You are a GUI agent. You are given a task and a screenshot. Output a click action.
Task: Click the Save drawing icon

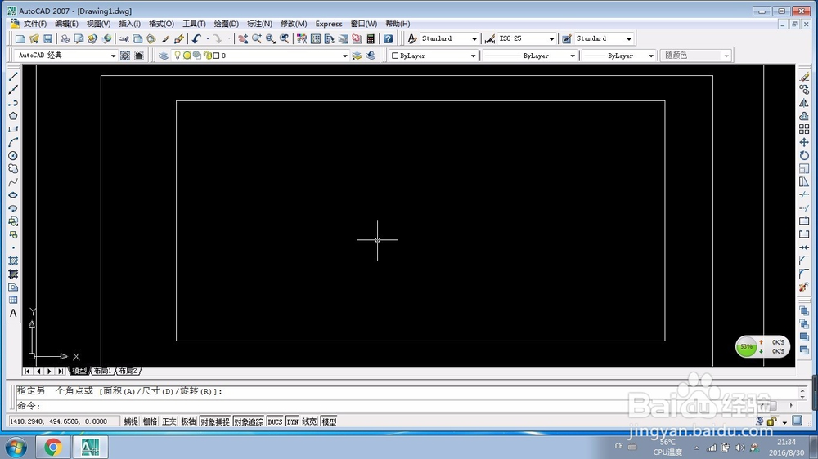[x=48, y=38]
